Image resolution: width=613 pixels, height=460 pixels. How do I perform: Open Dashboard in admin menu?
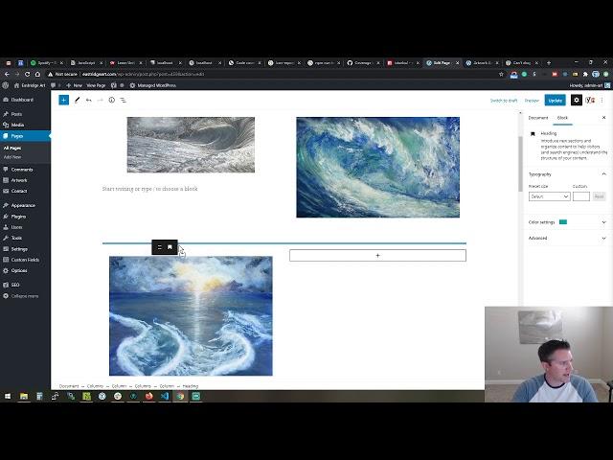coord(22,100)
